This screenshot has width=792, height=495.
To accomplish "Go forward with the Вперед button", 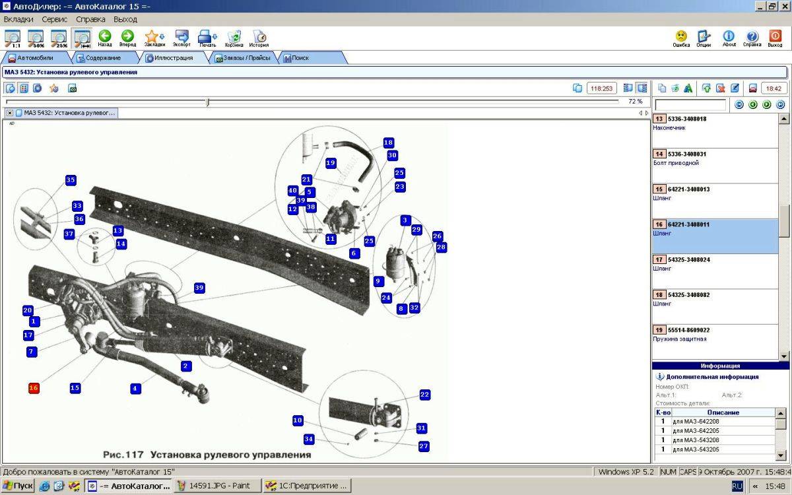I will coord(127,39).
